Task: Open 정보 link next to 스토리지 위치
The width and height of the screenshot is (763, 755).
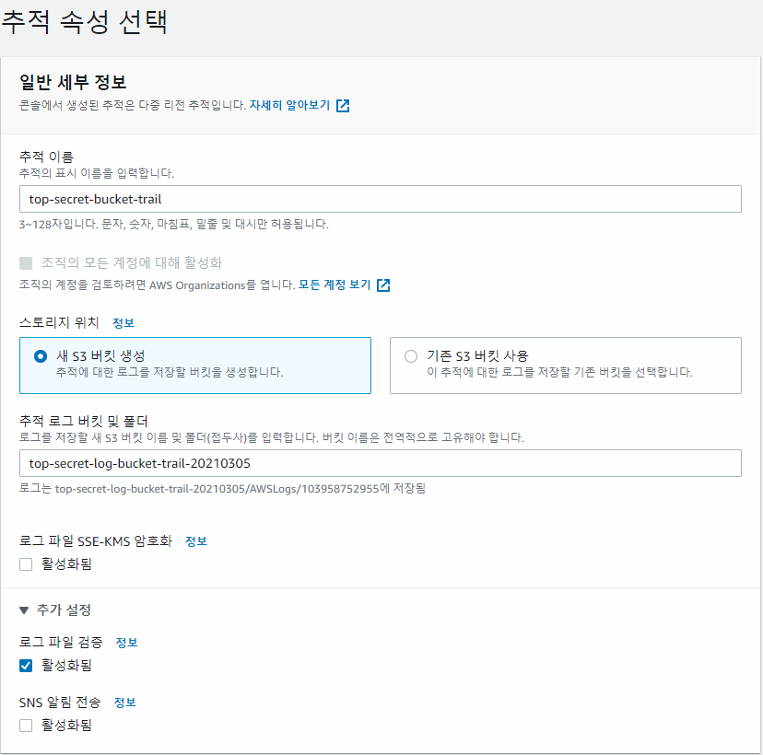Action: pos(123,323)
